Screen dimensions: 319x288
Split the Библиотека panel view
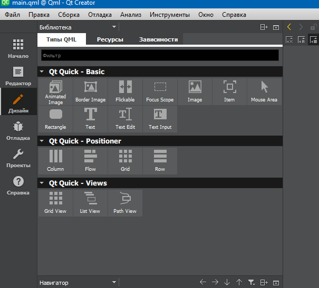click(264, 27)
